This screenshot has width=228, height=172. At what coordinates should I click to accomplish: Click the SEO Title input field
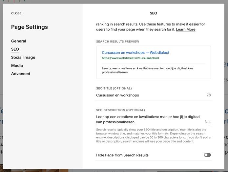pyautogui.click(x=148, y=95)
